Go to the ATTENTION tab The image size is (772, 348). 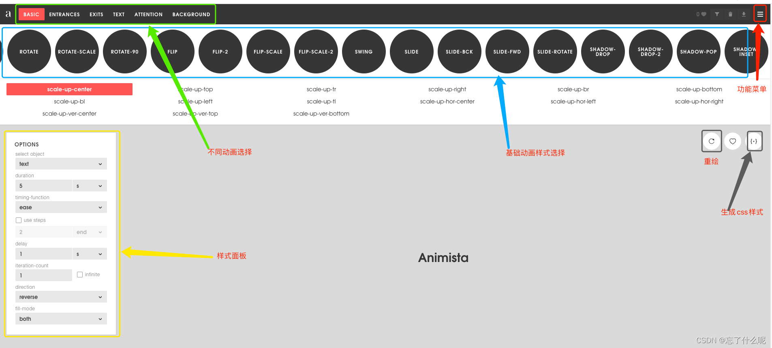coord(148,14)
